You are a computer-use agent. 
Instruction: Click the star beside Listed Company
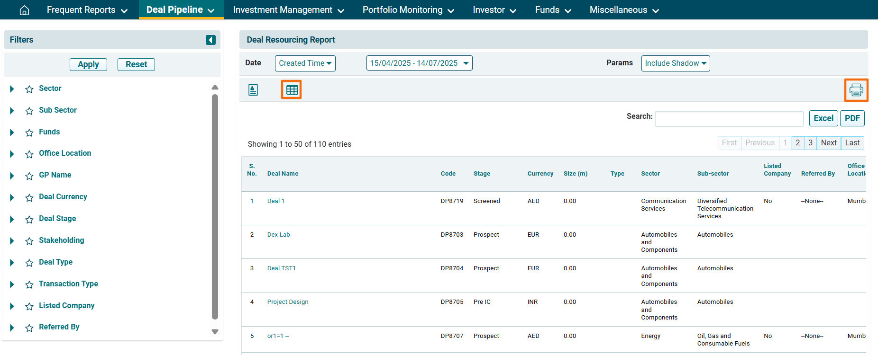point(29,306)
